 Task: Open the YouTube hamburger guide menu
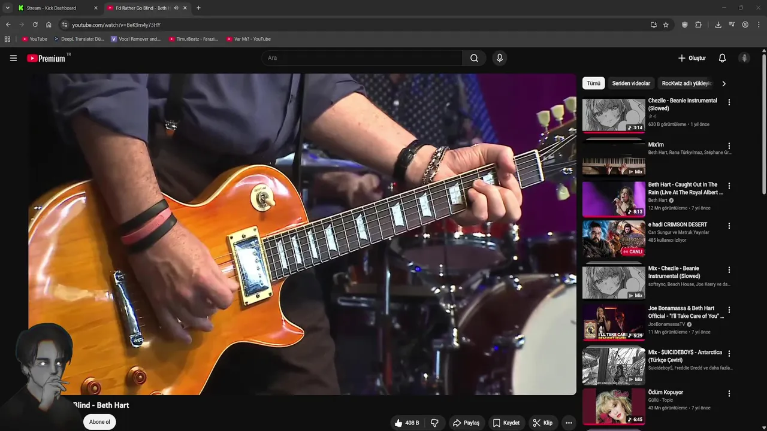click(x=13, y=58)
